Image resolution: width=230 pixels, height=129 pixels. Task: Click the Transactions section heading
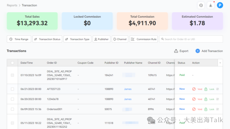click(17, 51)
